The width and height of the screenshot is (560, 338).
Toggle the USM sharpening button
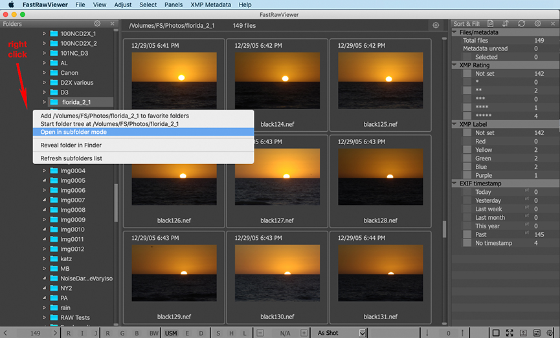click(171, 333)
